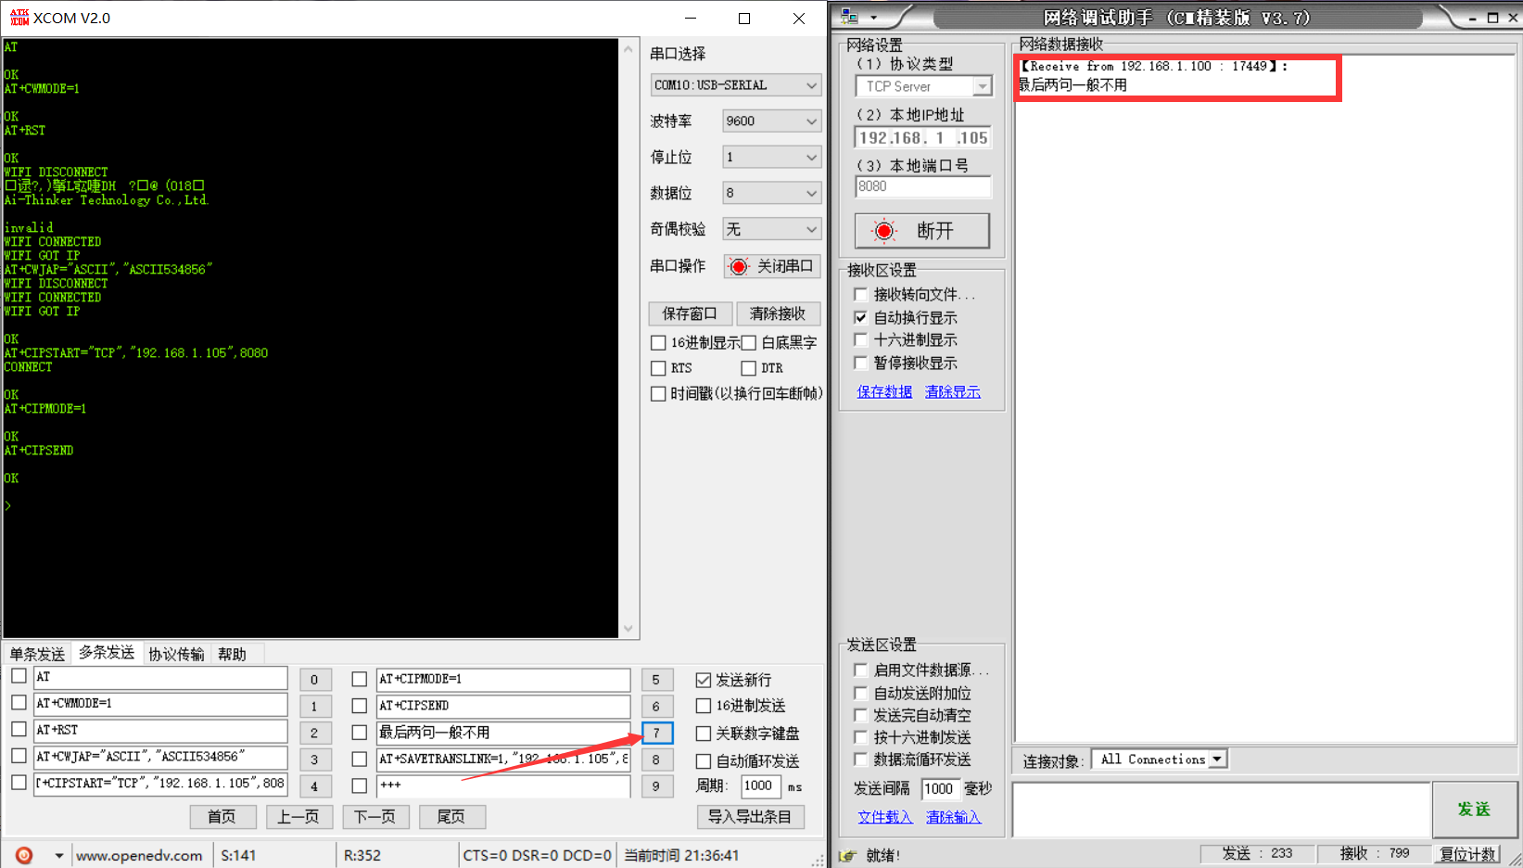Viewport: 1523px width, 868px height.
Task: Toggle the 关联数字键盘 checkbox
Action: 704,734
